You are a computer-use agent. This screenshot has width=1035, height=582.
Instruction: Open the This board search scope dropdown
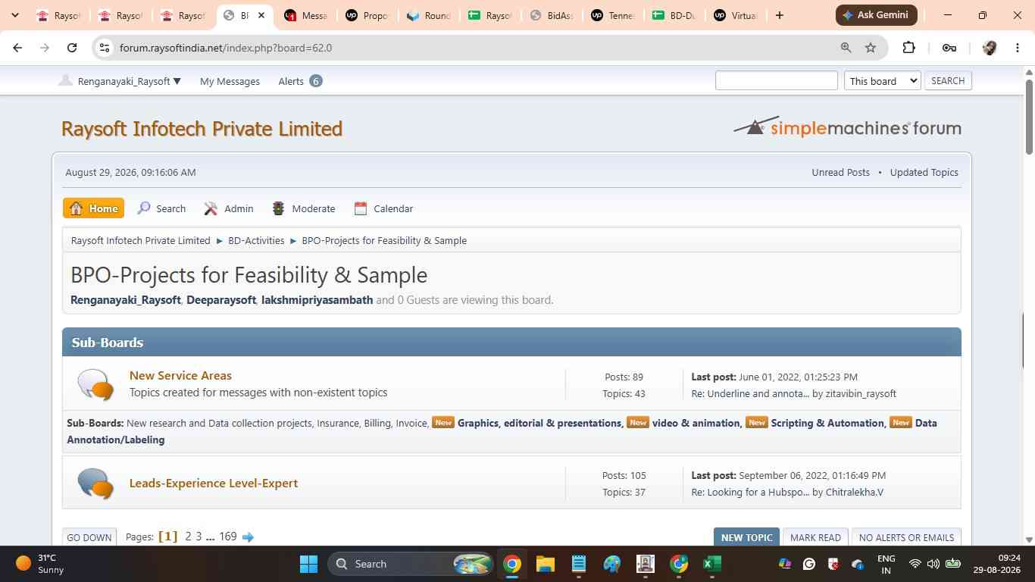click(x=883, y=80)
